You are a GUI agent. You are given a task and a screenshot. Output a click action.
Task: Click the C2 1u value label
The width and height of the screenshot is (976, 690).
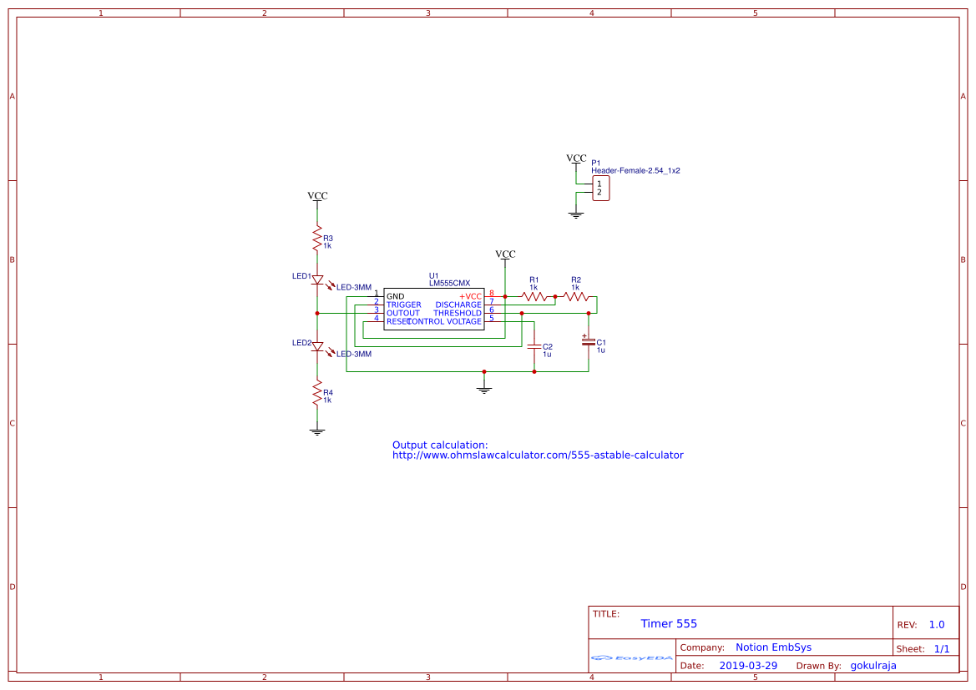[547, 355]
